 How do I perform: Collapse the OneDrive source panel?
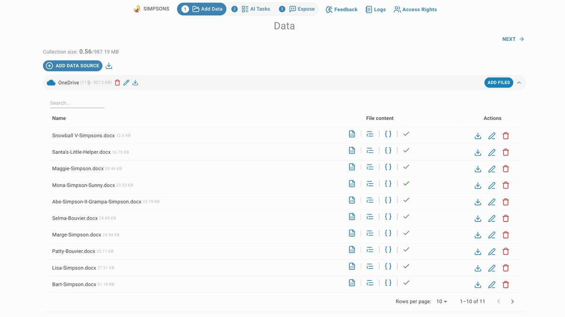tap(519, 83)
